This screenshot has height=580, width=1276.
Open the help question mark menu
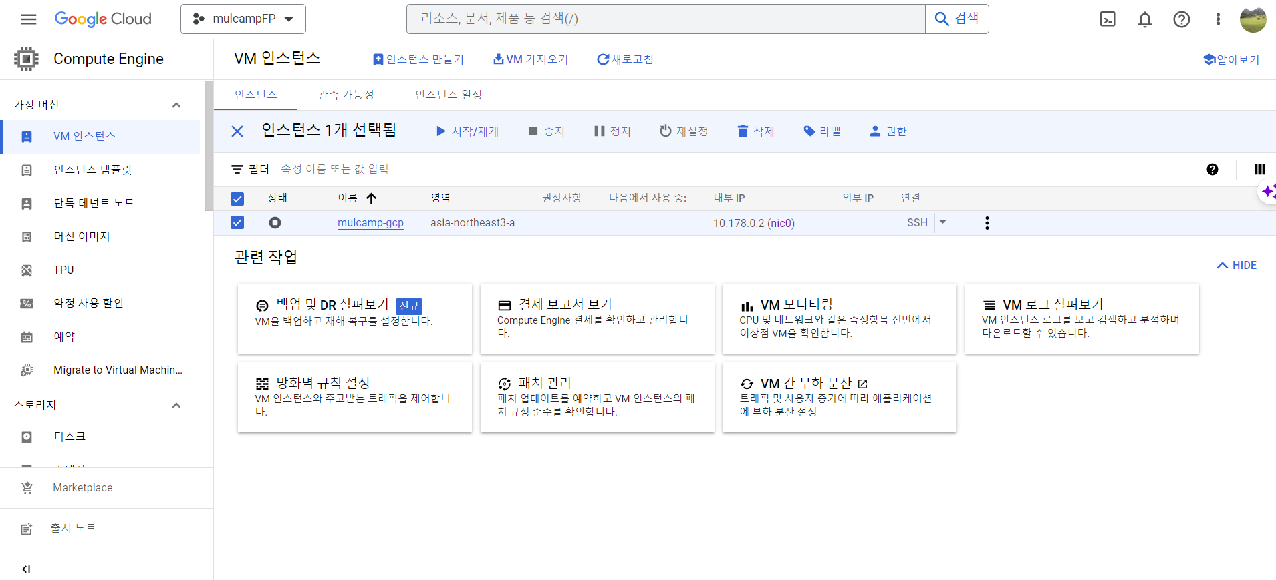pyautogui.click(x=1182, y=19)
